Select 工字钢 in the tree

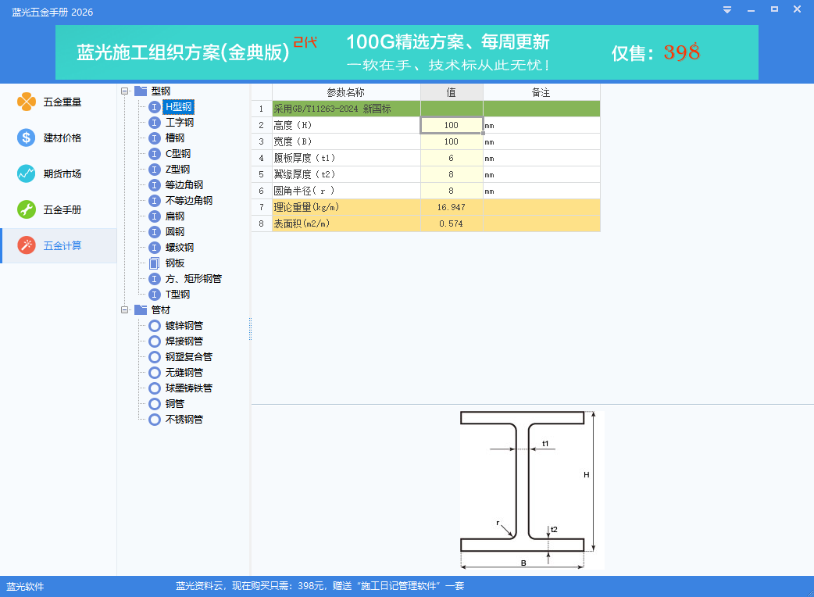pyautogui.click(x=179, y=123)
